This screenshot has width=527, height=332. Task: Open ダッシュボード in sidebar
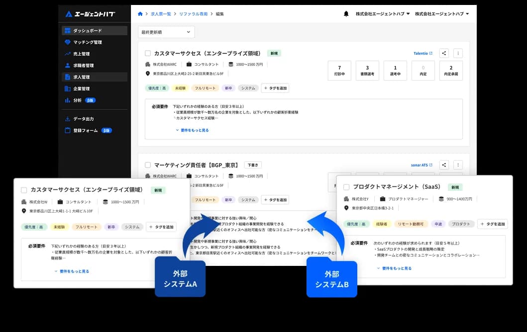(x=95, y=30)
